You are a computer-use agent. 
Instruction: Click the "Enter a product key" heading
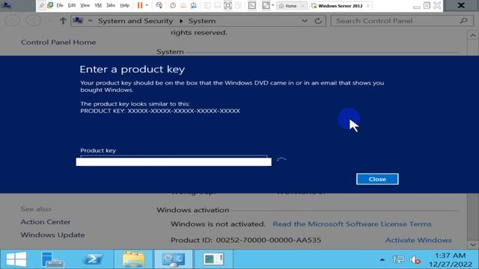point(132,69)
